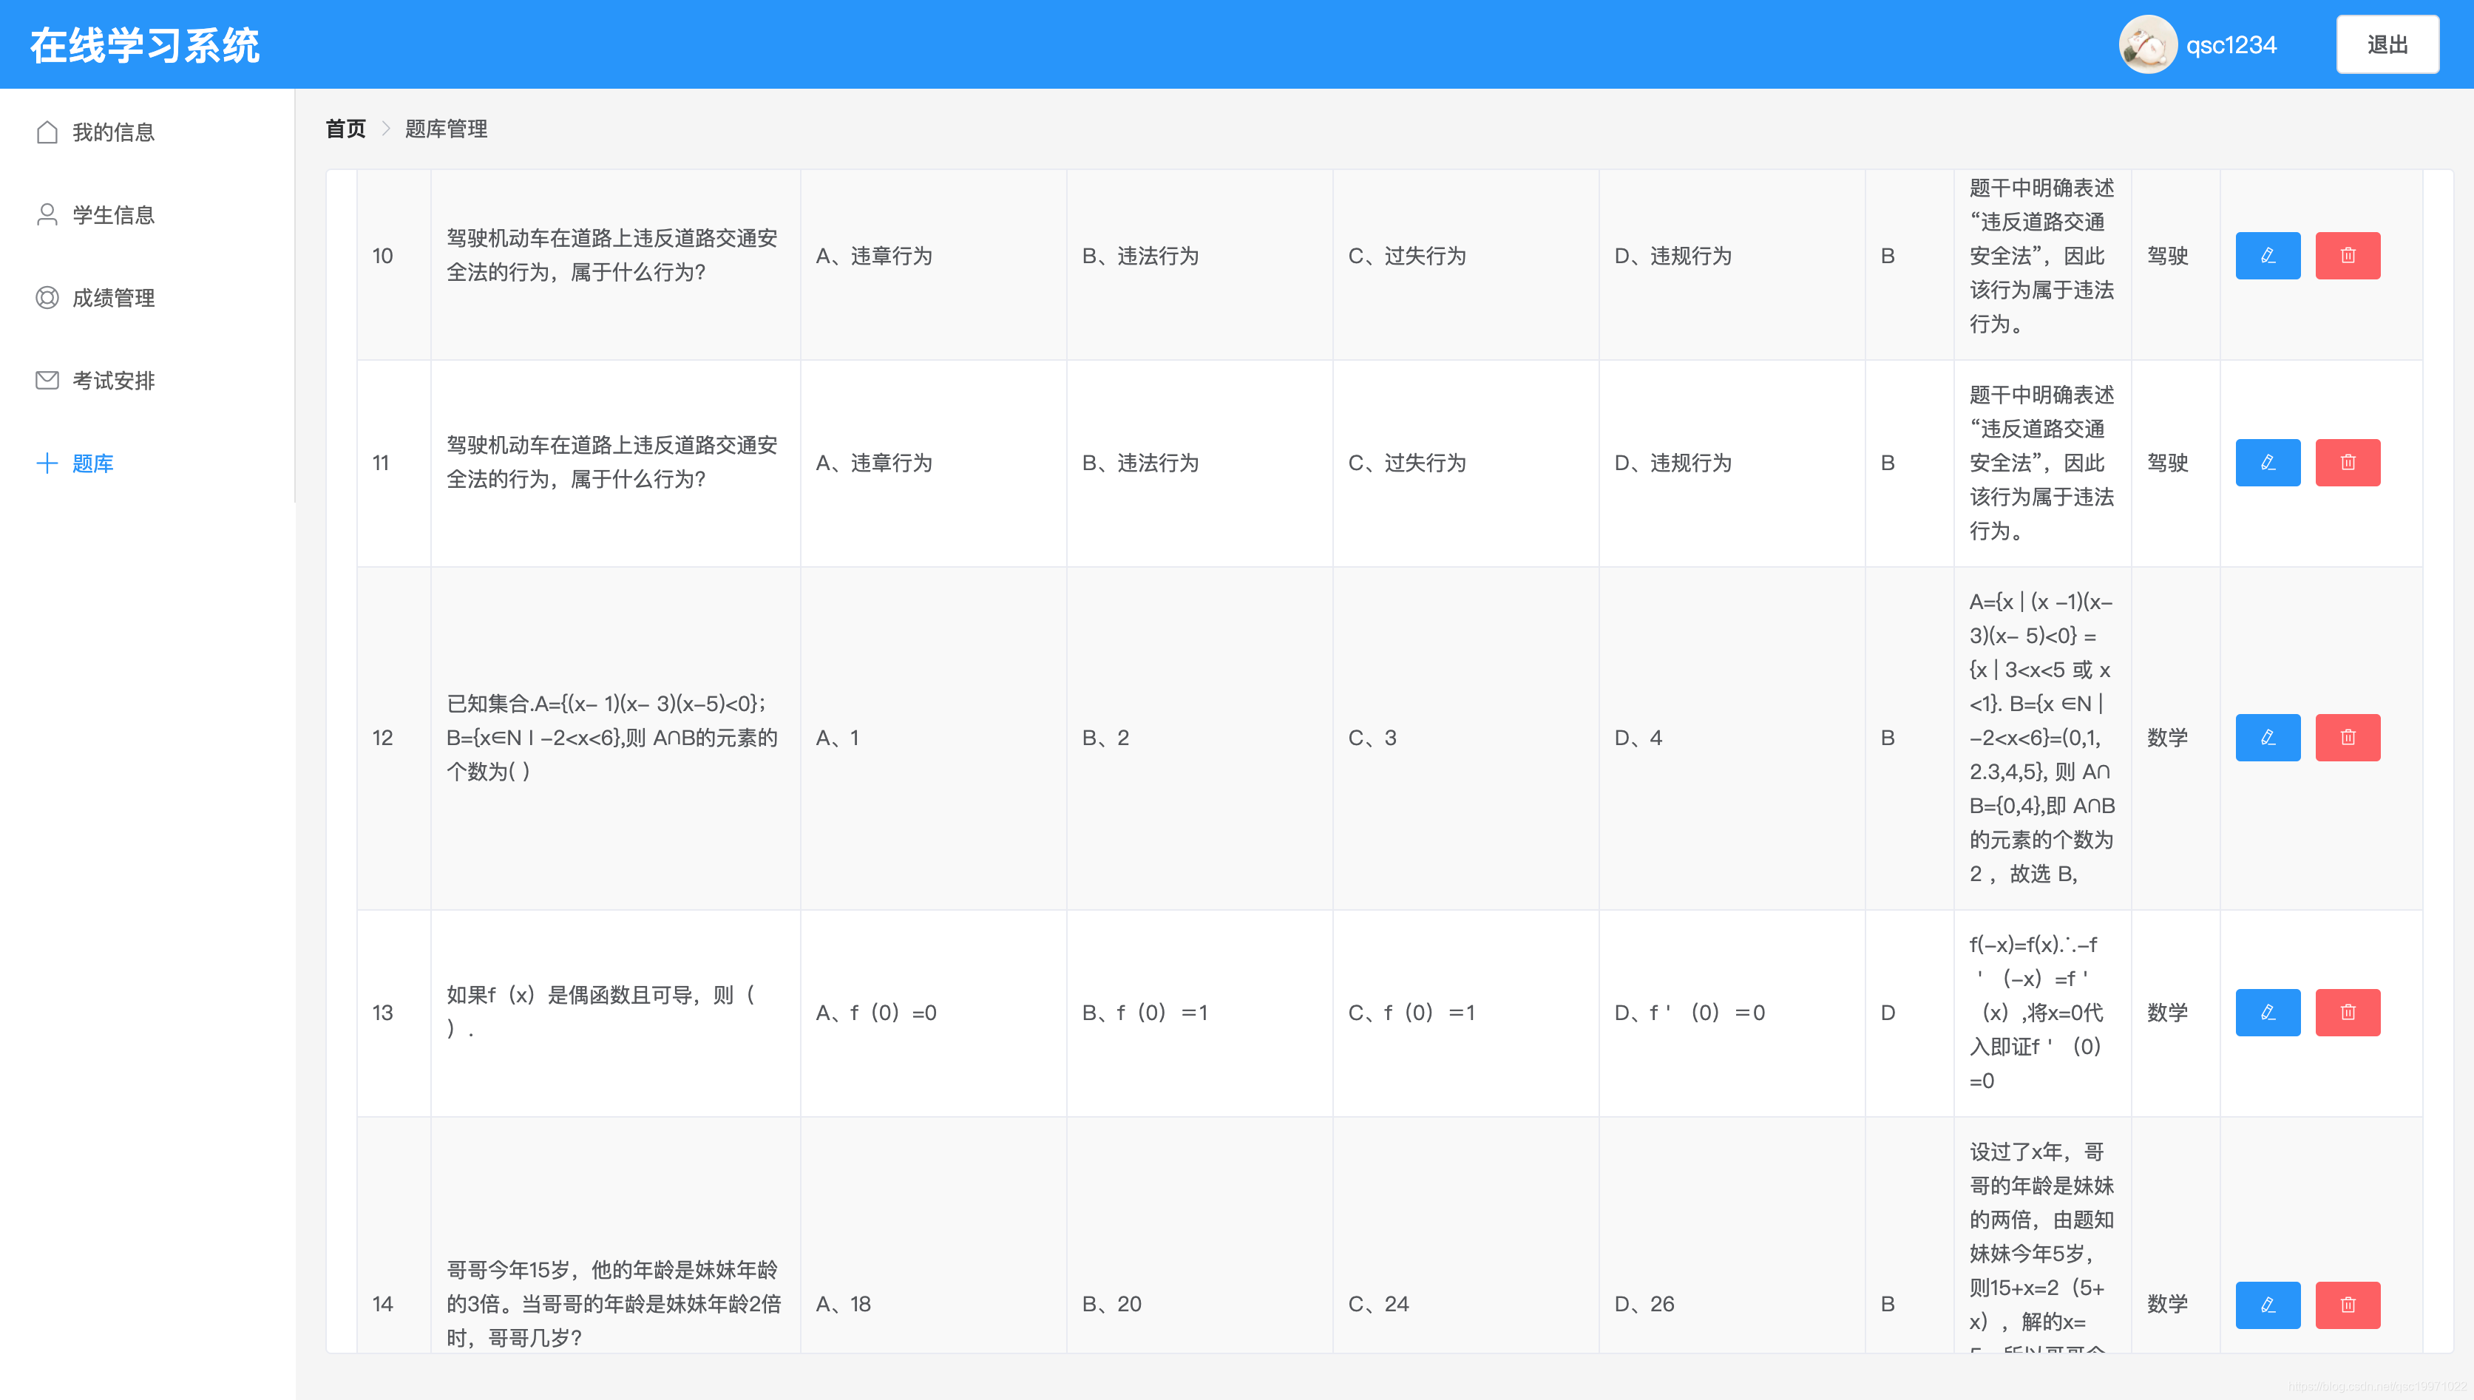Open 考试安排 in the sidebar menu

(113, 381)
